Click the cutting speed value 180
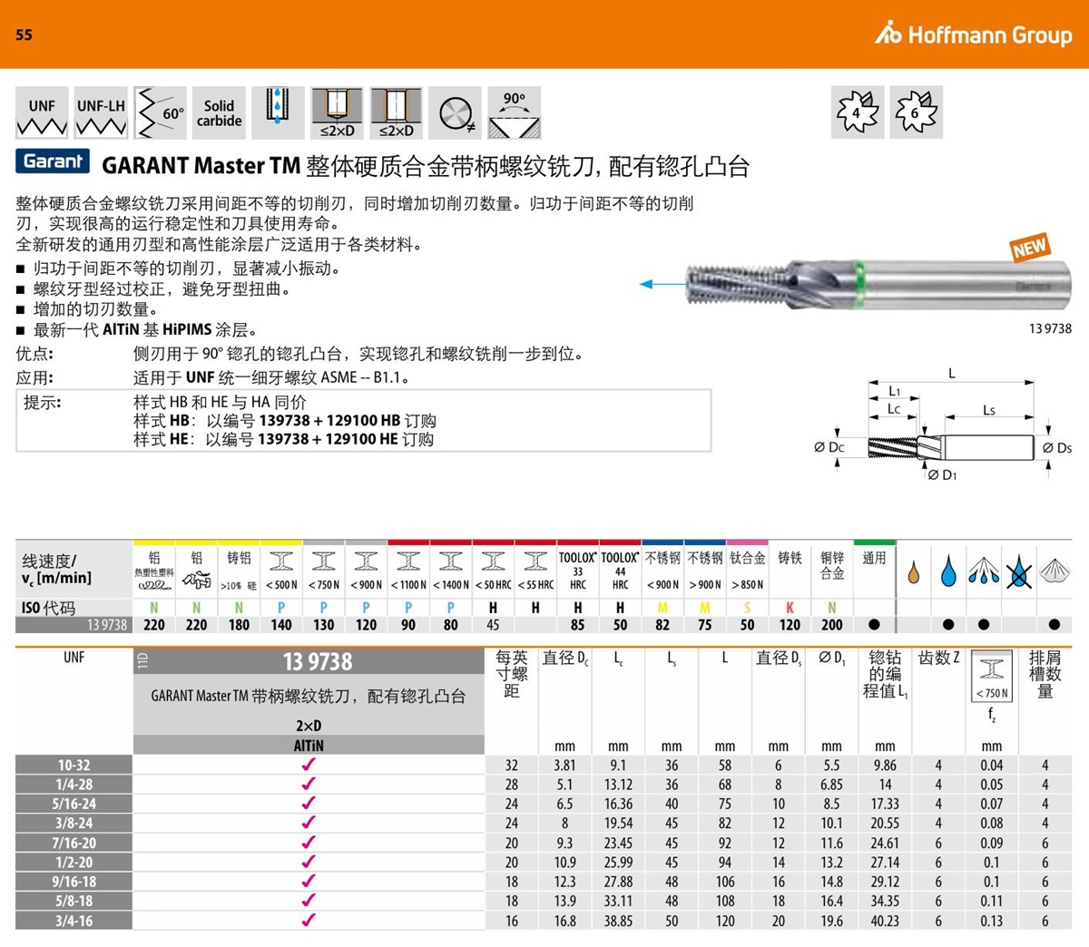The height and width of the screenshot is (947, 1089). click(239, 625)
